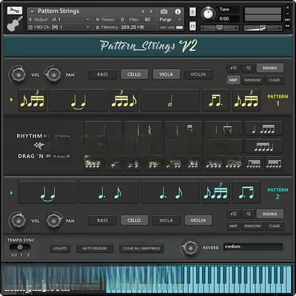Enable AUTO RELEASE
This screenshot has height=296, width=296.
[95, 248]
